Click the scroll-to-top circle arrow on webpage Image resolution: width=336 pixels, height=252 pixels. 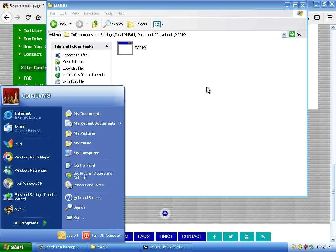(165, 213)
